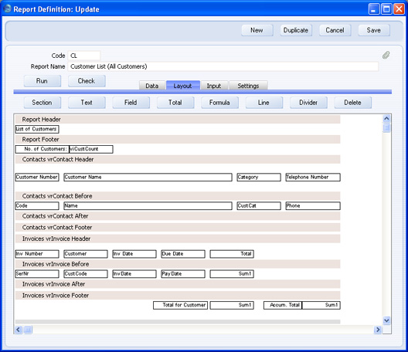Select the viCustCount field in Report Footer
The width and height of the screenshot is (408, 352).
[x=91, y=149]
